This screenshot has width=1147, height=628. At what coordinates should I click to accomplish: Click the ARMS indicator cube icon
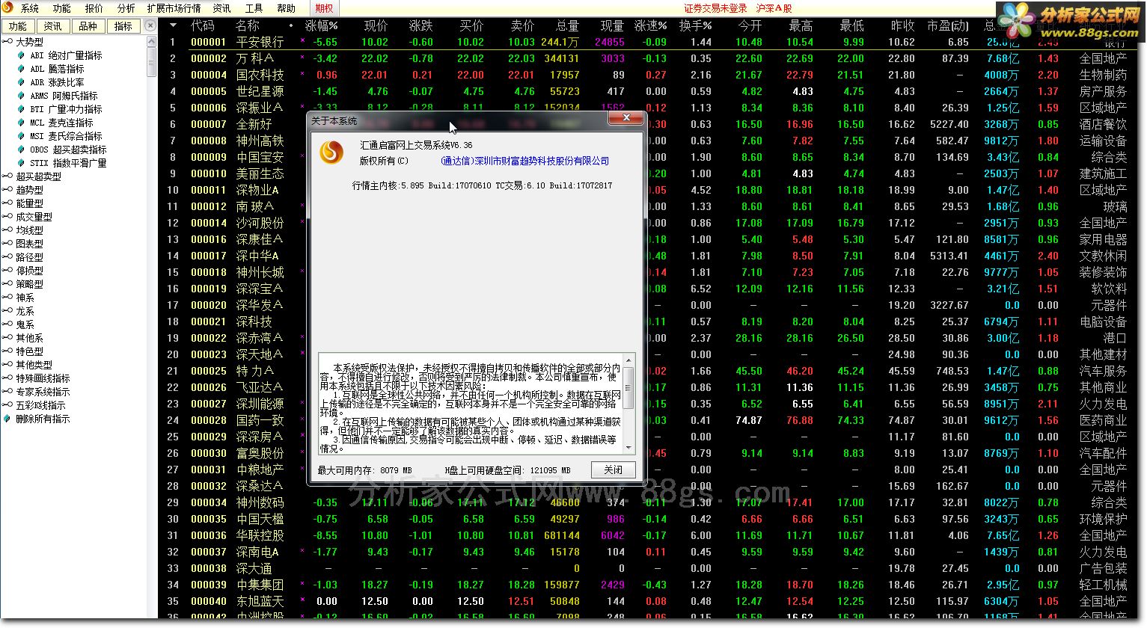pos(21,96)
